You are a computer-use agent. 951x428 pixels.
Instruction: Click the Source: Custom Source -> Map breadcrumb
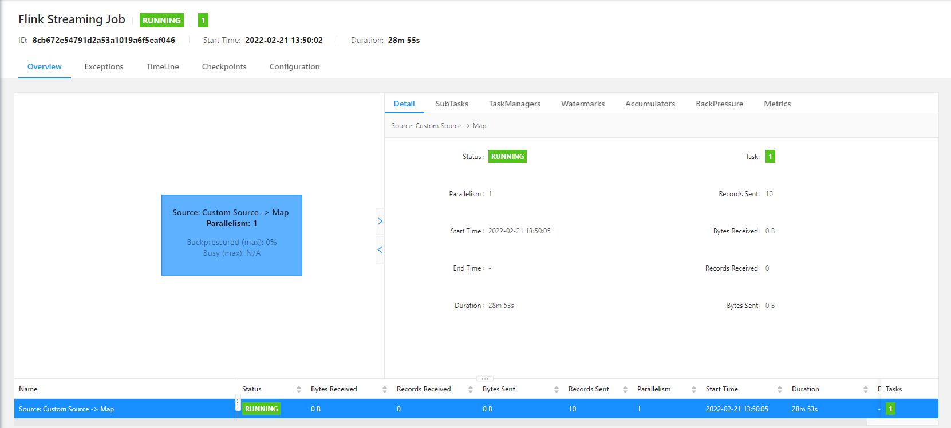coord(439,126)
